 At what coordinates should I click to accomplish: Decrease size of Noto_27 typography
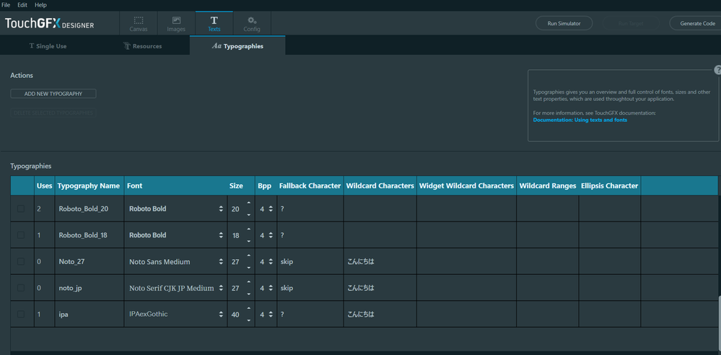point(249,268)
